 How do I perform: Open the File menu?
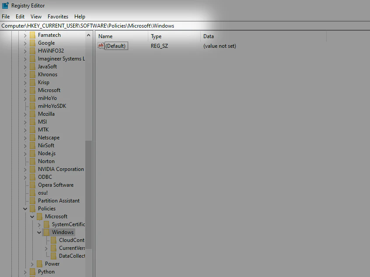(x=6, y=17)
